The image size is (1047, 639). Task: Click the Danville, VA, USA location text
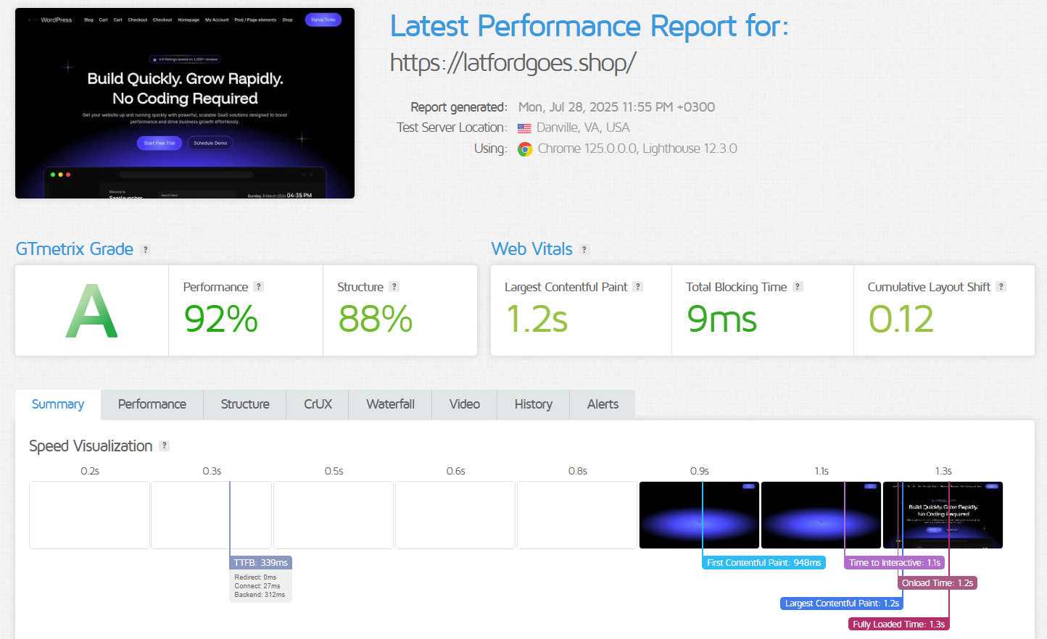583,128
